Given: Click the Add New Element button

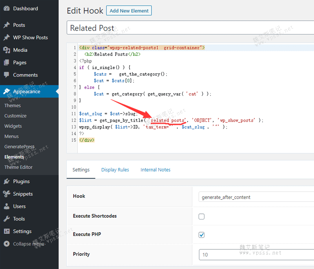Looking at the screenshot, I should (129, 11).
